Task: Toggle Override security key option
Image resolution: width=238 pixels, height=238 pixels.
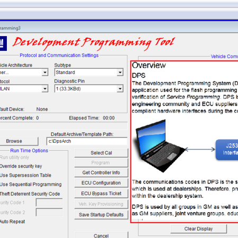Action: tap(21, 166)
